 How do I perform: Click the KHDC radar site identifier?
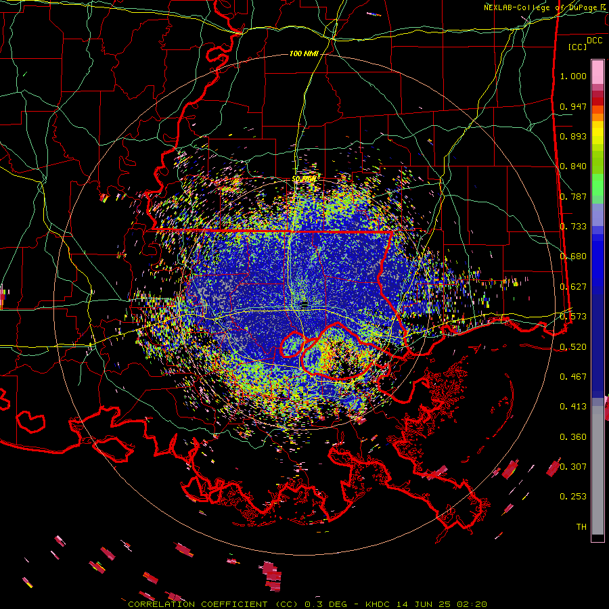379,604
